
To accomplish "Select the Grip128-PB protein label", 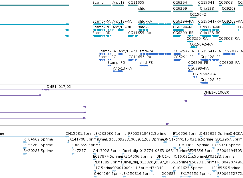I will (x=210, y=57).
